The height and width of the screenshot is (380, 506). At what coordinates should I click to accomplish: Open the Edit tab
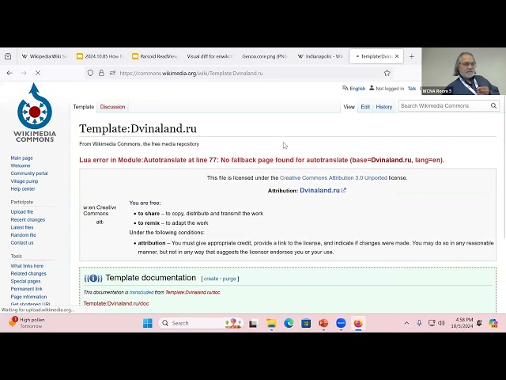pos(365,107)
